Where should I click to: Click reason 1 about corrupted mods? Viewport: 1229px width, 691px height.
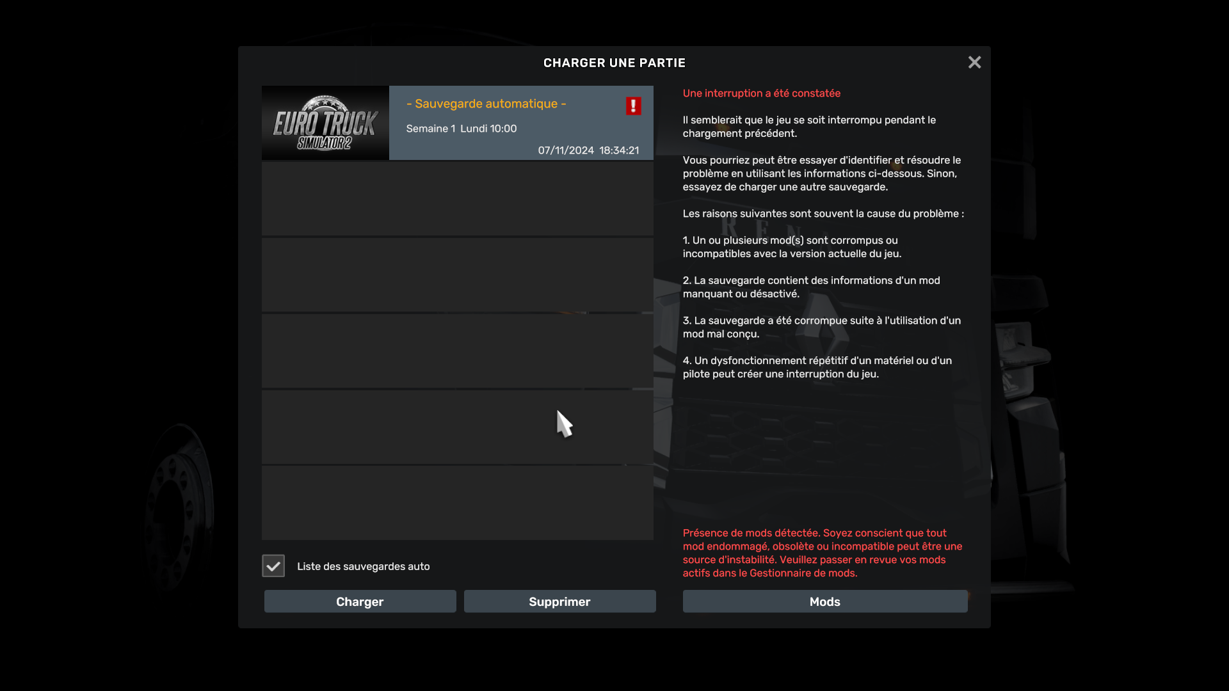[x=792, y=247]
